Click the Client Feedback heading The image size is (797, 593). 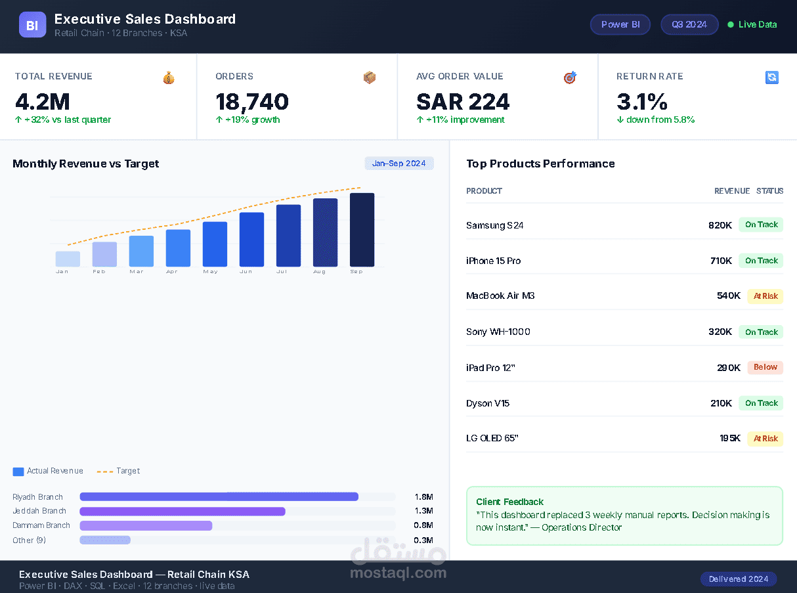click(510, 502)
